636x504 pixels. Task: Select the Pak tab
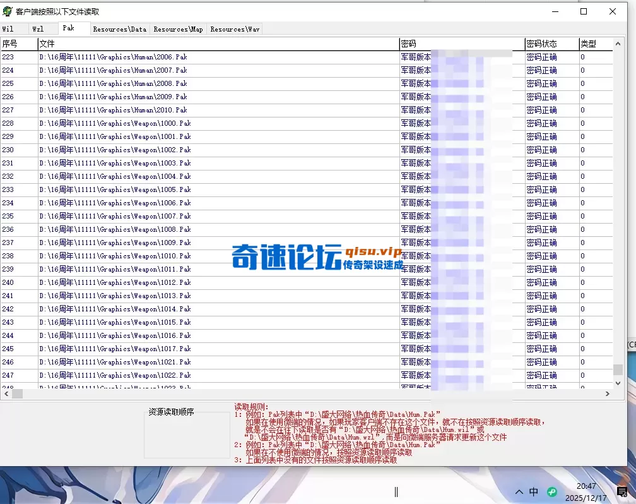(x=69, y=28)
